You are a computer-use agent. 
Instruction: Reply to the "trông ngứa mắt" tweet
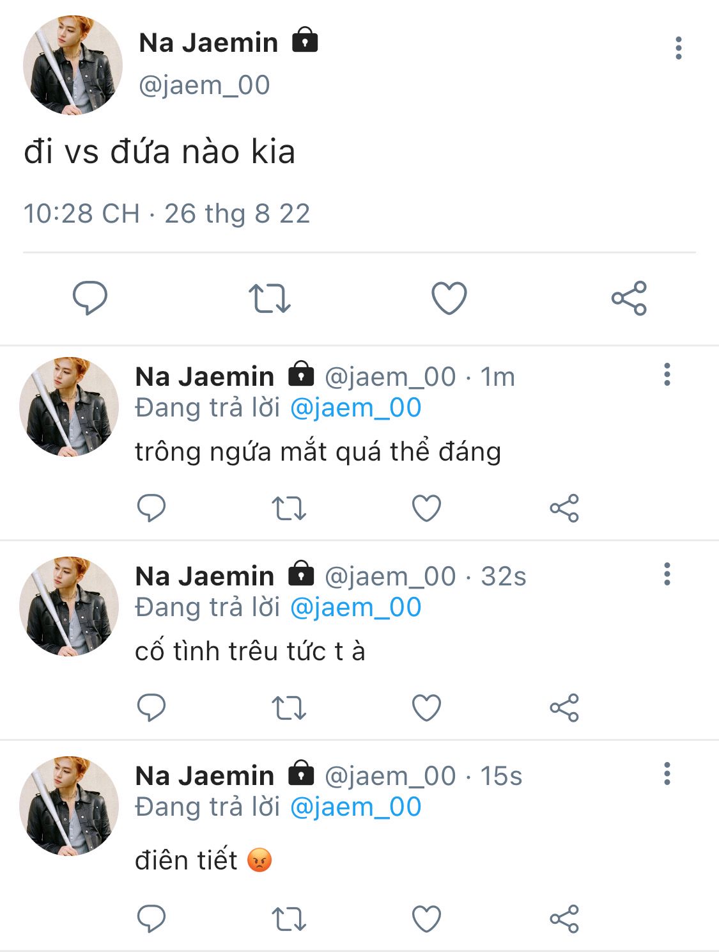tap(151, 509)
